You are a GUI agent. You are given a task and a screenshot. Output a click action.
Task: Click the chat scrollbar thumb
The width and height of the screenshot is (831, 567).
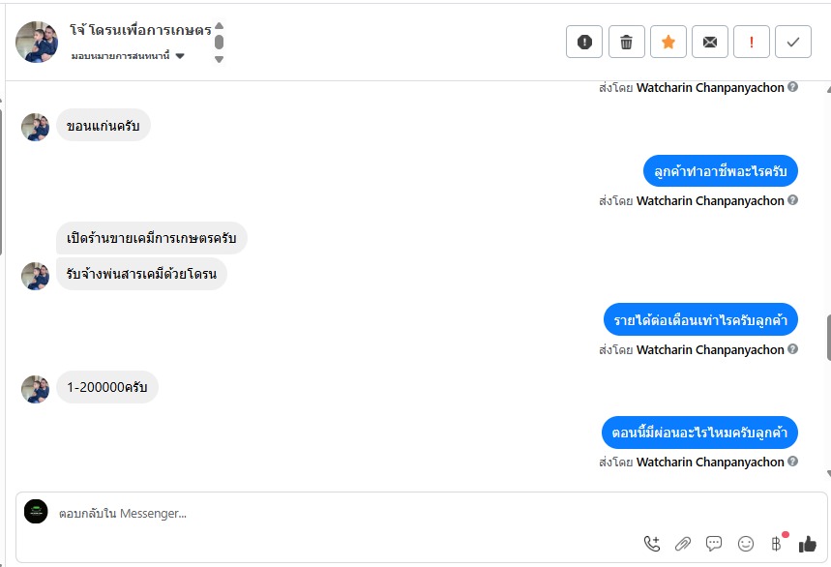tap(828, 337)
